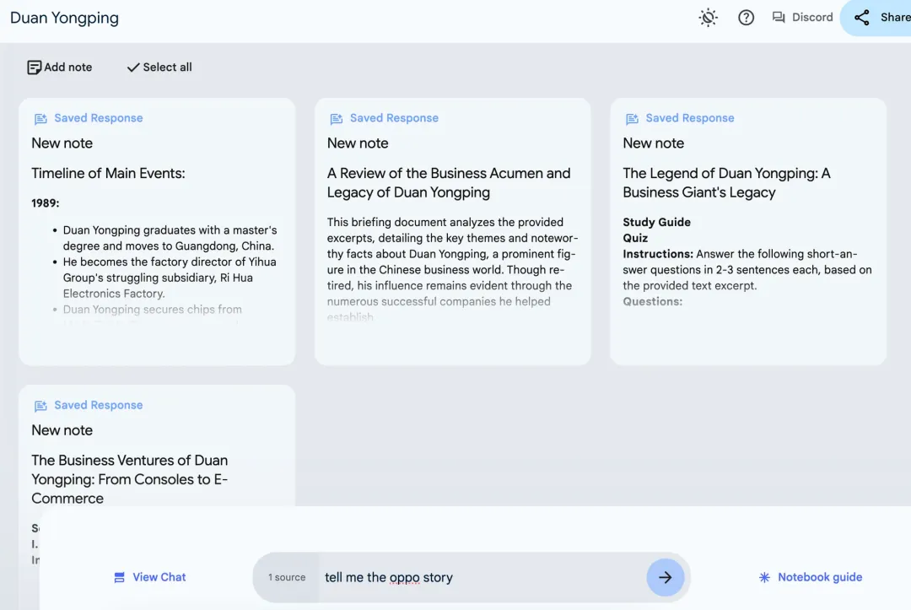Click Saved Response icon on Timeline note
The image size is (911, 610).
pos(40,118)
